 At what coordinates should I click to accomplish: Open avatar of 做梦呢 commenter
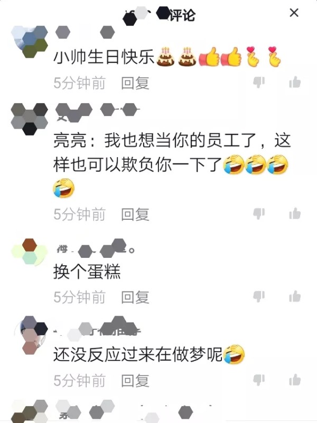point(30,335)
